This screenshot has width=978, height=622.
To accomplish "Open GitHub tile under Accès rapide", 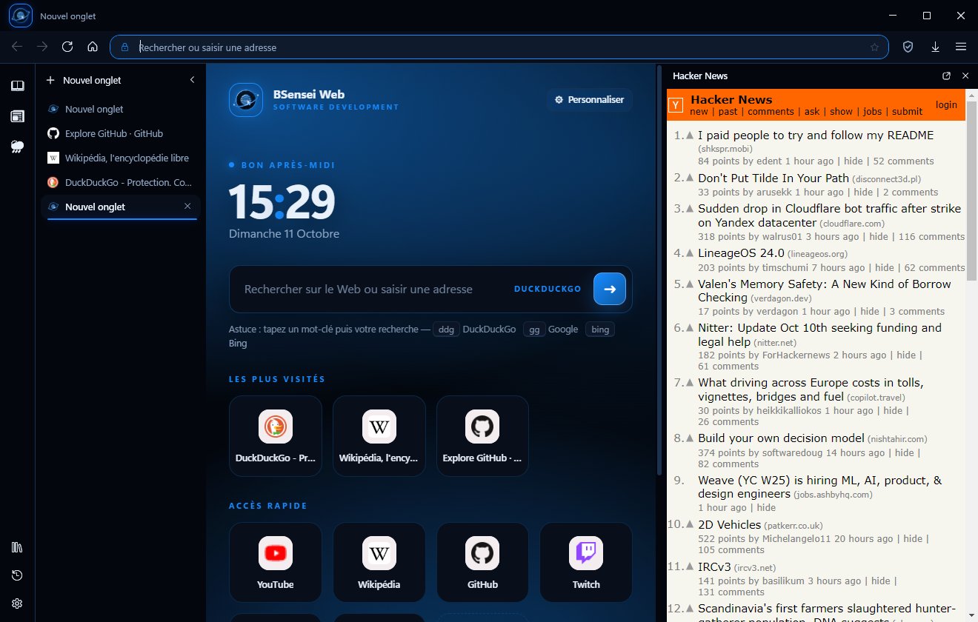I will pos(482,562).
